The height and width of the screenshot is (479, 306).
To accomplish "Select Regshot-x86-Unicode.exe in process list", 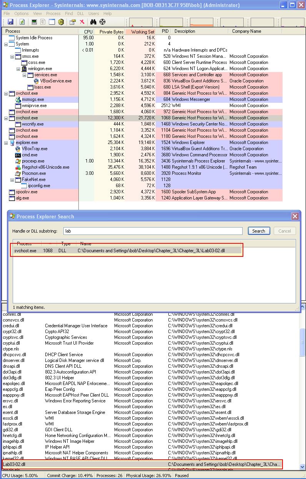I will tap(45, 167).
